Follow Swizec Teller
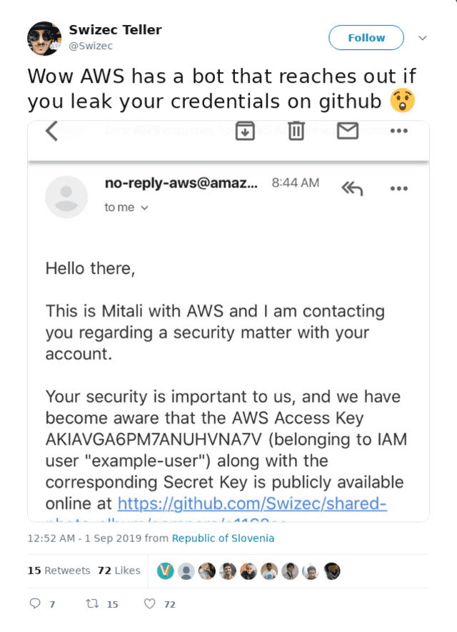The image size is (457, 632). coord(366,38)
